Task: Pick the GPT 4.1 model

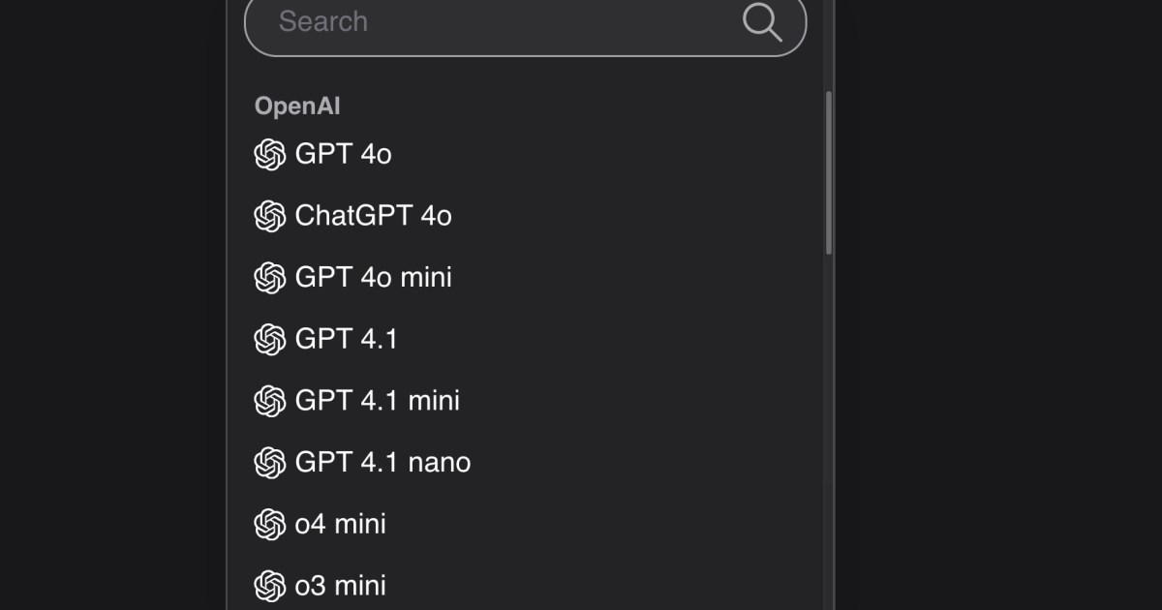Action: pos(347,339)
